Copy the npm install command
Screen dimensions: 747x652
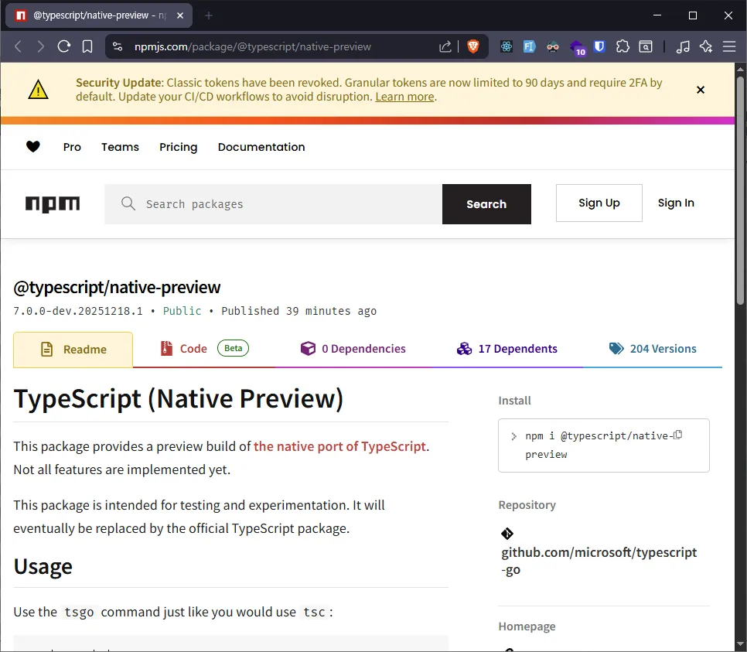[x=678, y=435]
